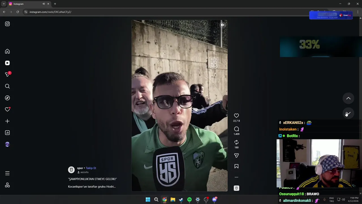This screenshot has width=362, height=204.
Task: Toggle reel sound with speaker icon
Action: pos(223,25)
